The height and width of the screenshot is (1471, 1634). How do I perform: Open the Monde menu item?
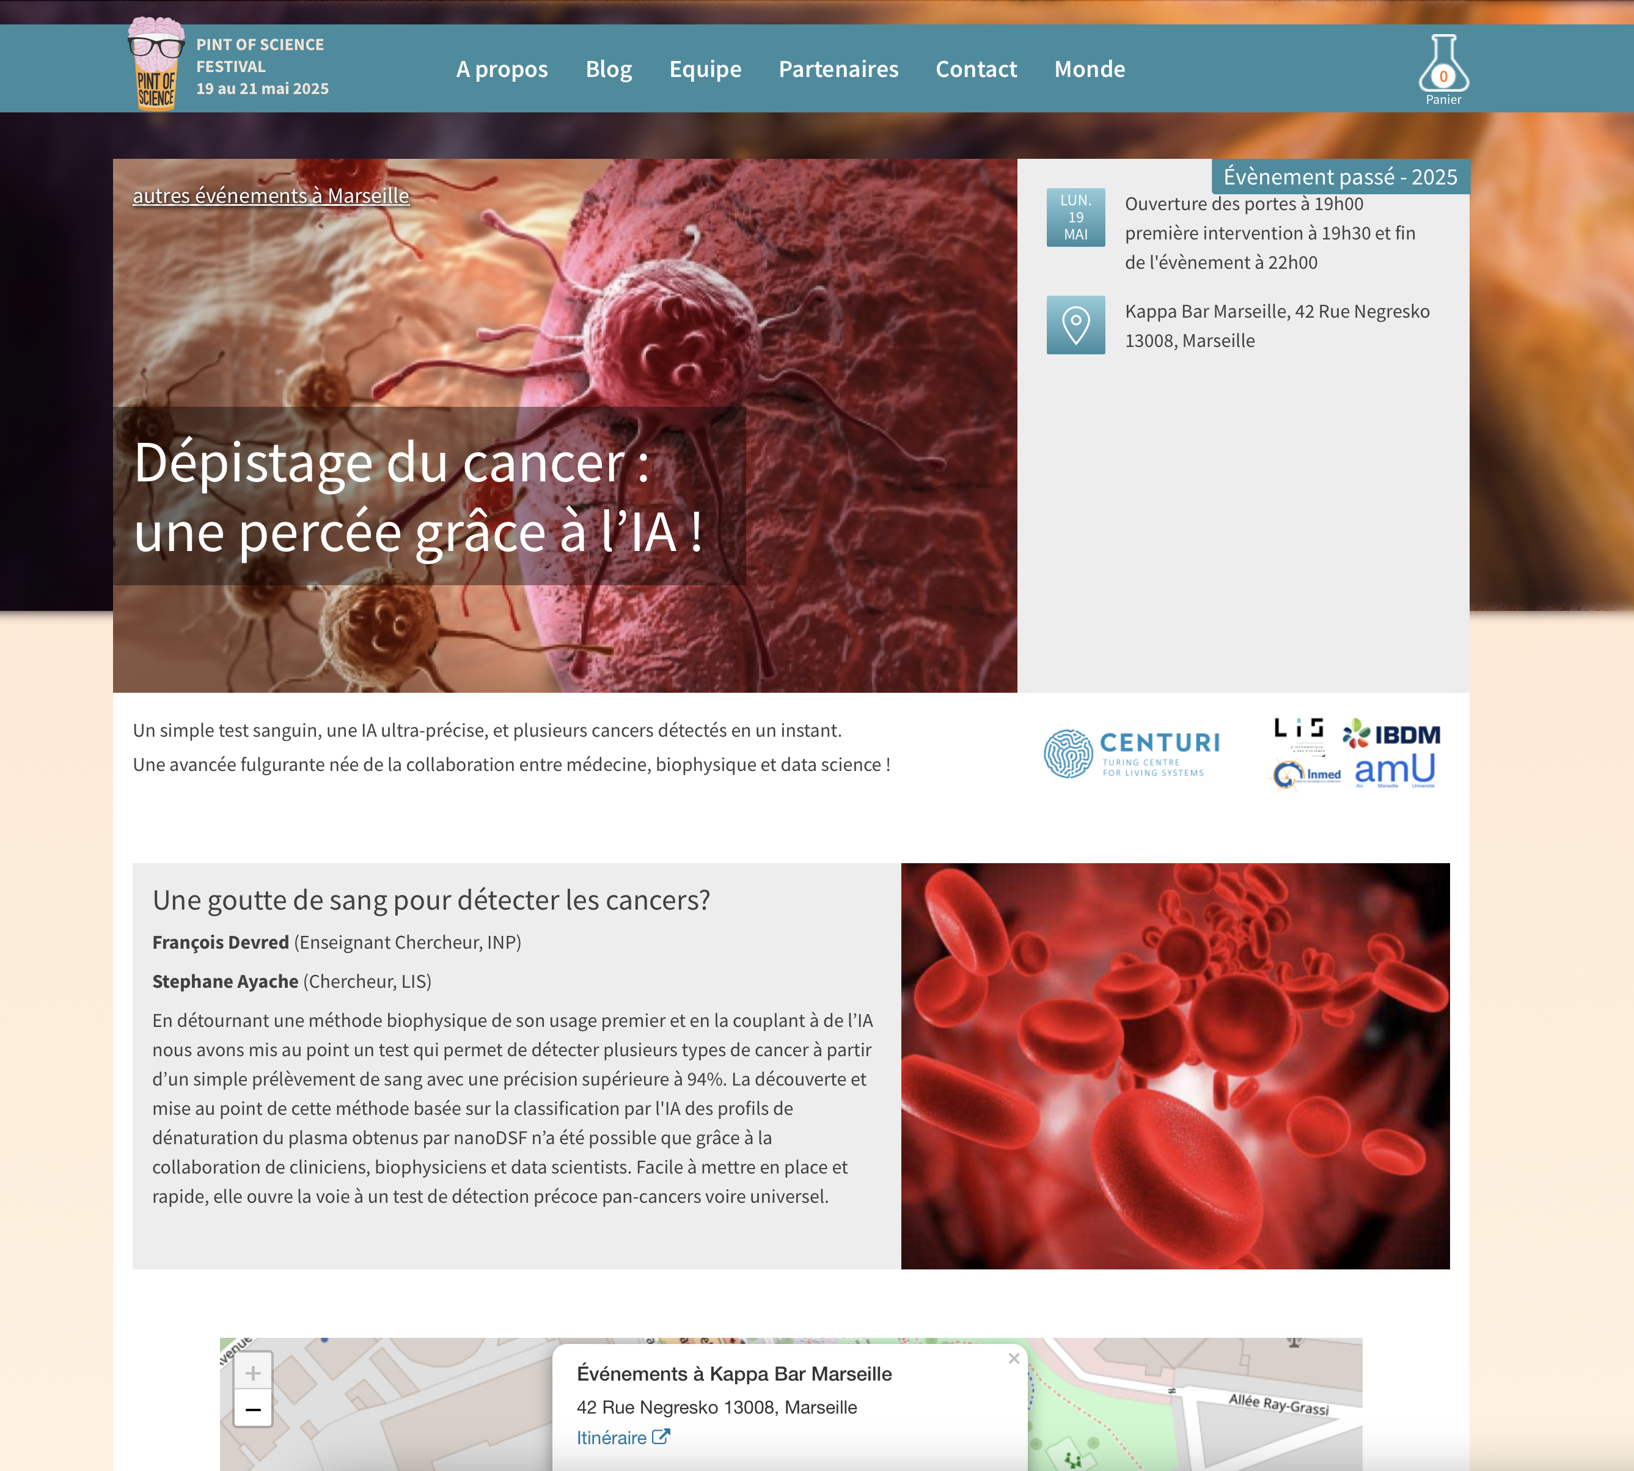[1089, 70]
